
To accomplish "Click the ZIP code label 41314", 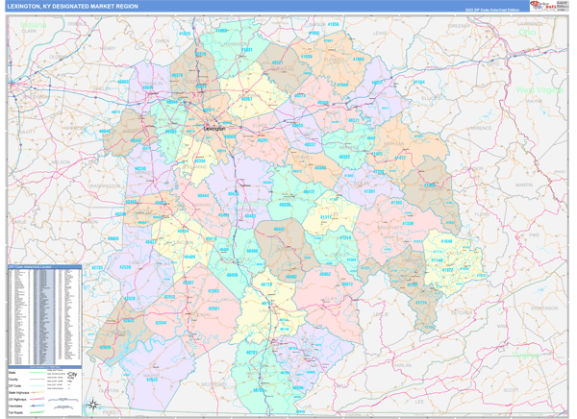I will click(345, 238).
